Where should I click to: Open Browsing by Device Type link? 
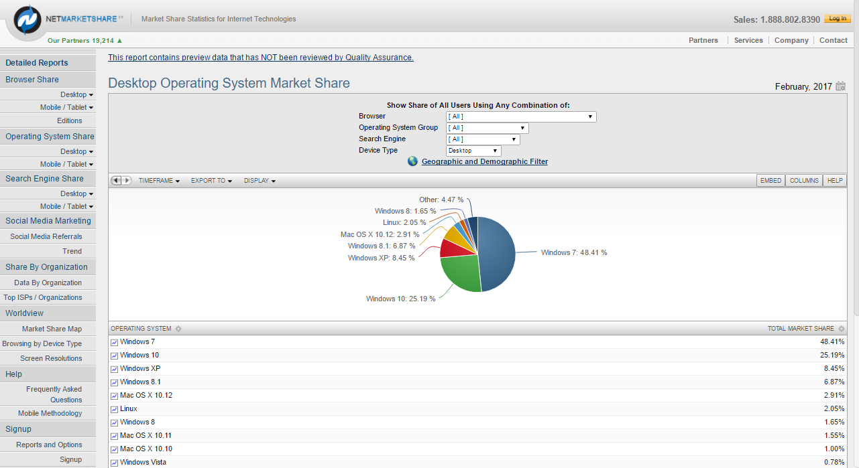point(42,343)
